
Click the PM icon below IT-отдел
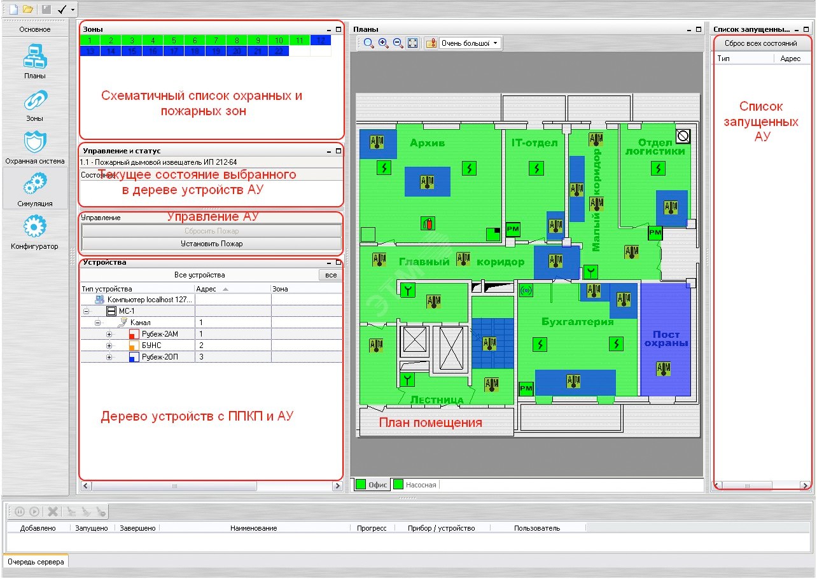513,230
